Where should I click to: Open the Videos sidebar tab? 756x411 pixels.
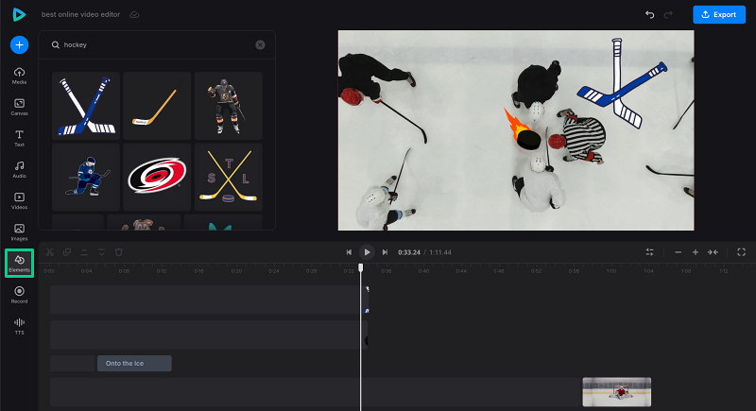(19, 201)
